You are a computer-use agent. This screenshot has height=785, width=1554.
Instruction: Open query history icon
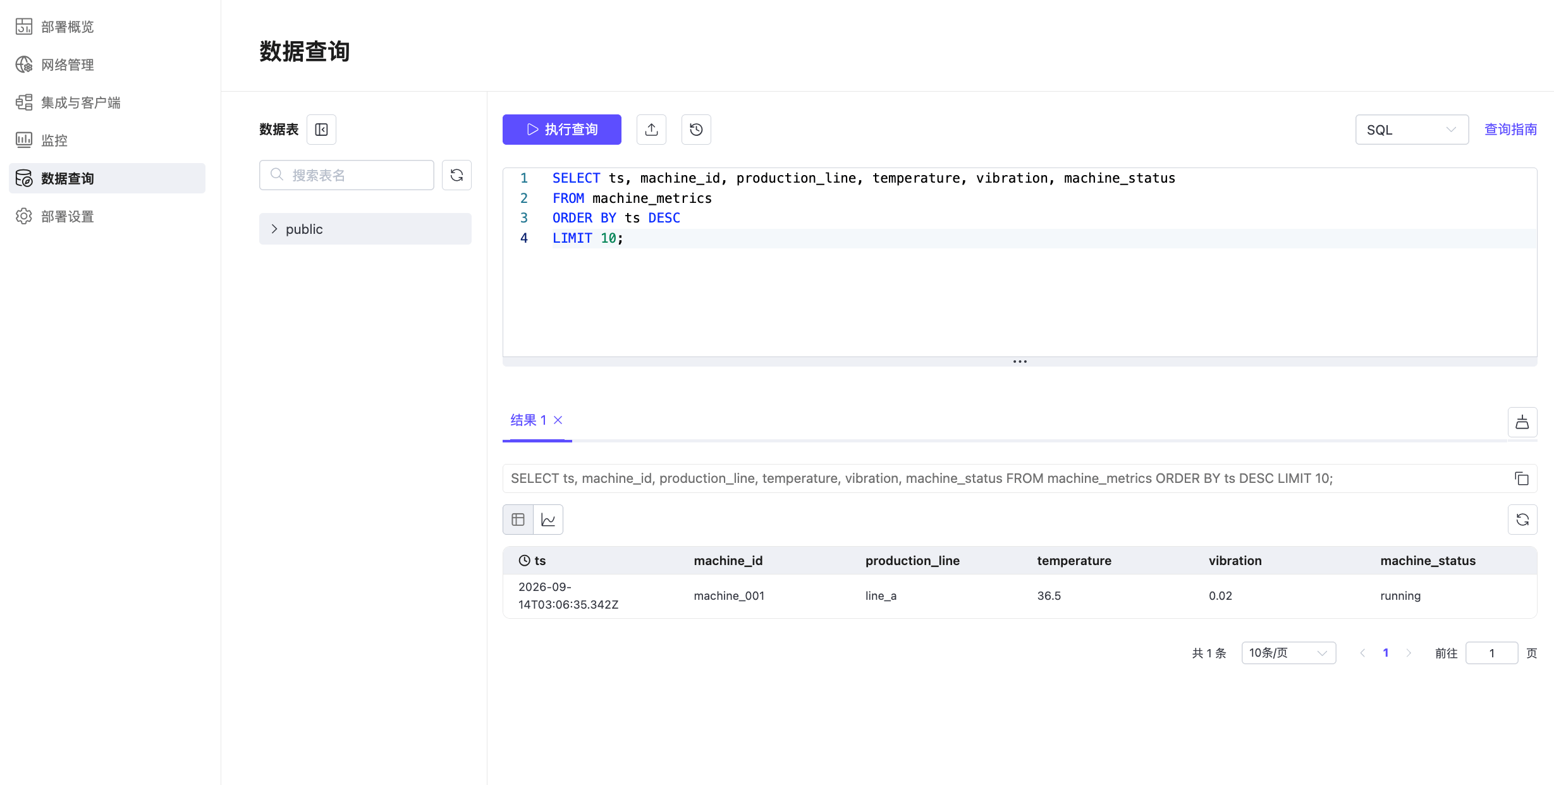tap(696, 130)
